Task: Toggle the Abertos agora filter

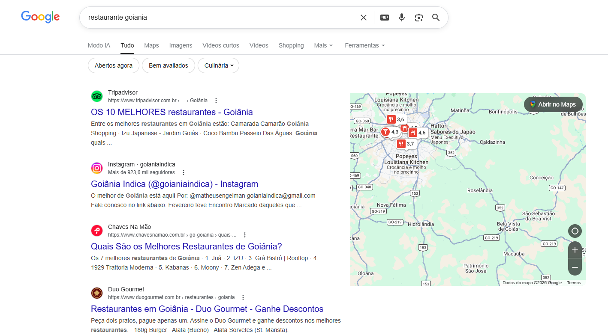Action: point(114,65)
